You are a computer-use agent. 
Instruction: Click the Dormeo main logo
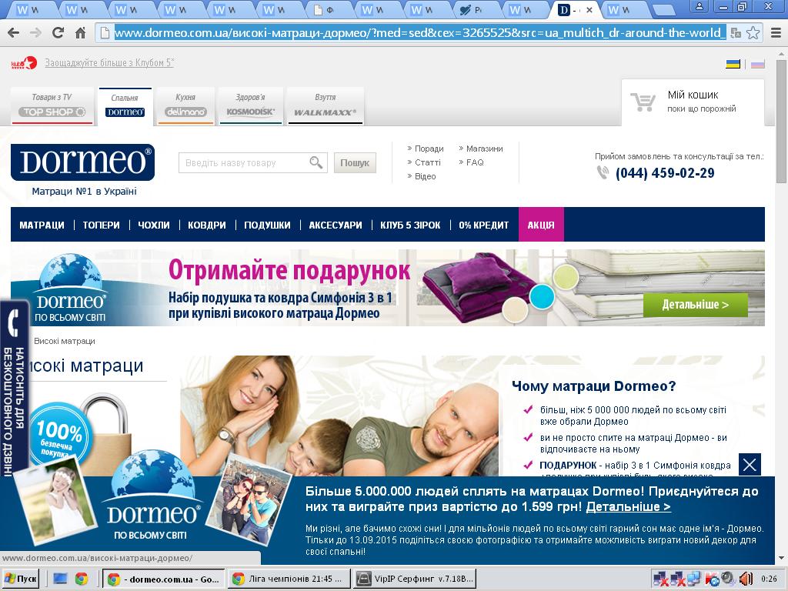[82, 162]
